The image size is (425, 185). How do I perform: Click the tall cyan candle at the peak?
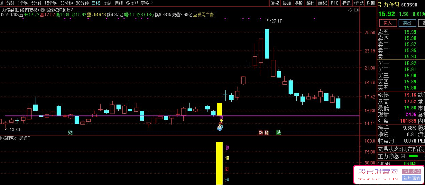[267, 44]
